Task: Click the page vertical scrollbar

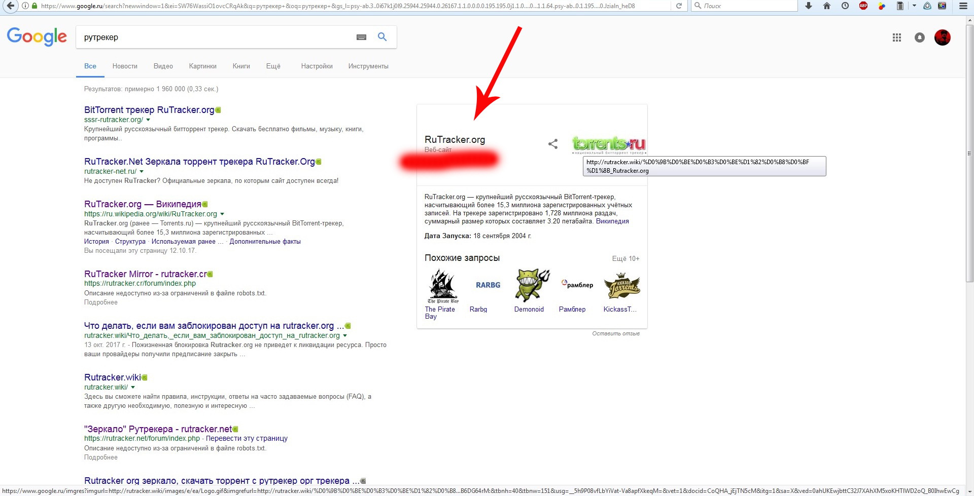Action: point(969,154)
